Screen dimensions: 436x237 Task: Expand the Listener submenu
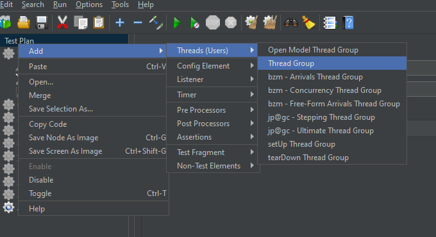tap(212, 79)
